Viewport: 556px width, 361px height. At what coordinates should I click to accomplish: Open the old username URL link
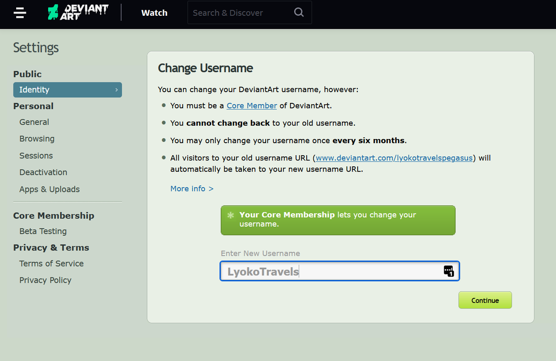pos(394,158)
